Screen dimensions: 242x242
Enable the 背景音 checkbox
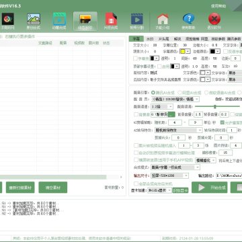pyautogui.click(x=136, y=114)
